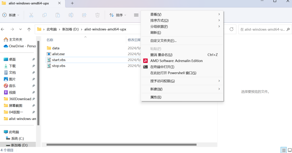
Task: Switch to large icons view in status bar
Action: 290,150
